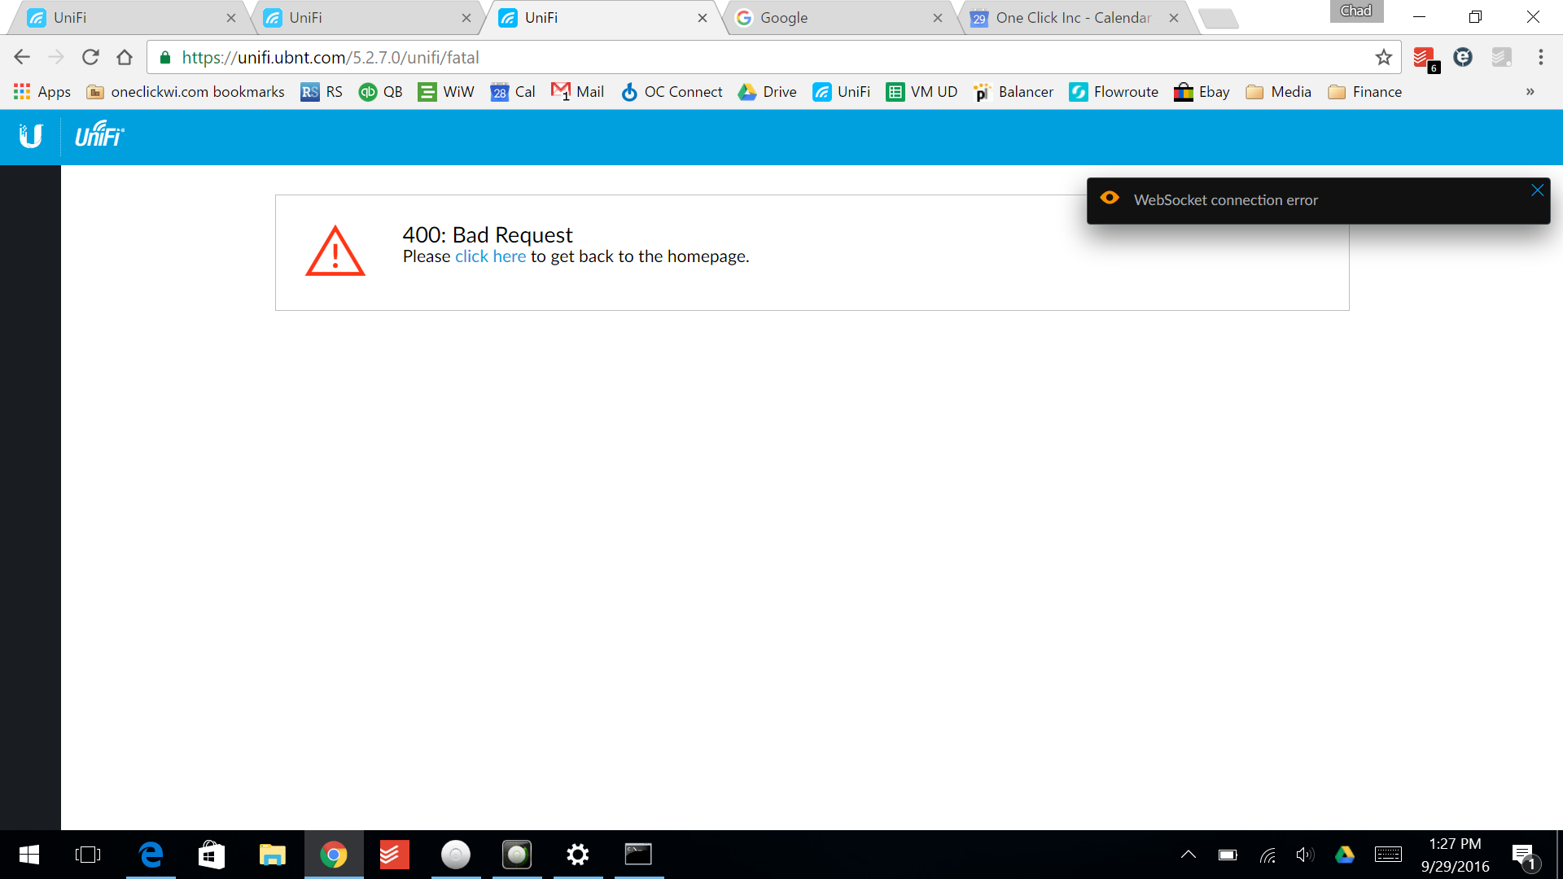1563x879 pixels.
Task: Go to browser home page
Action: tap(125, 58)
